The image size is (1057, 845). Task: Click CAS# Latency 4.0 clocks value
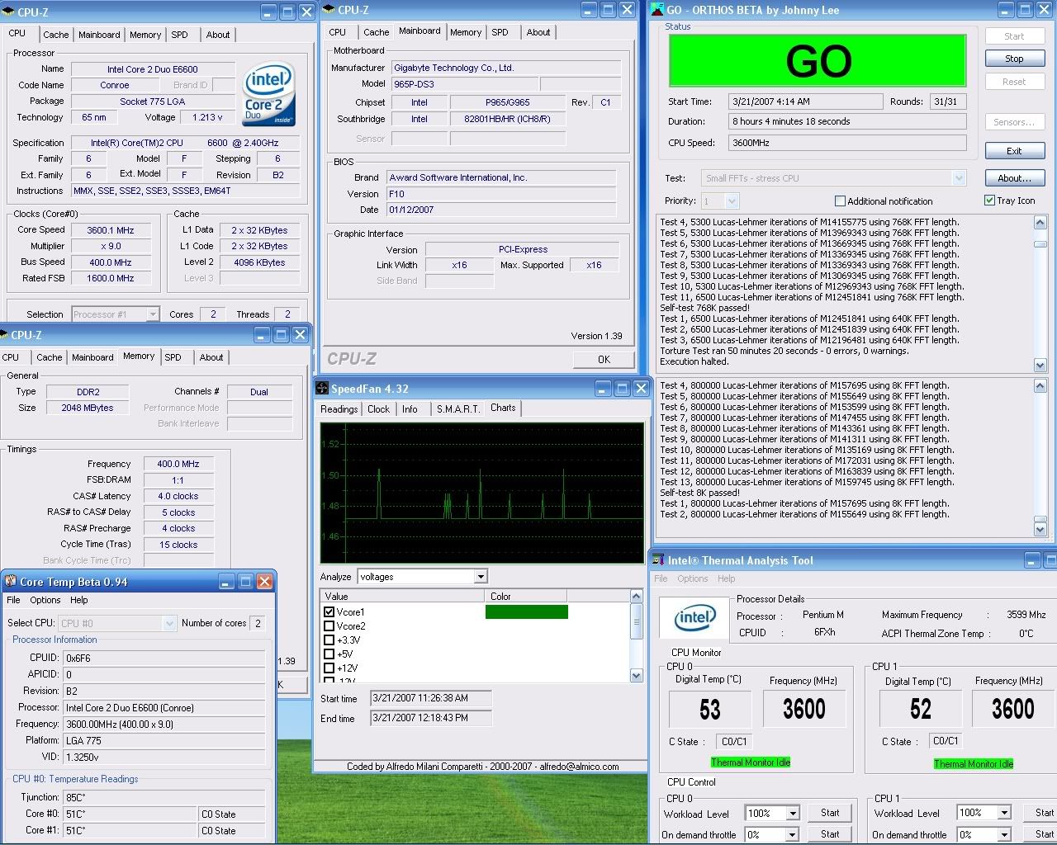[x=178, y=496]
